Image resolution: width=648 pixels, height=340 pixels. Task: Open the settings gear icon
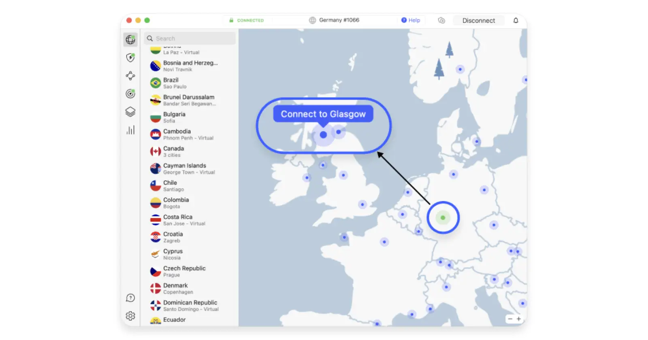(130, 316)
